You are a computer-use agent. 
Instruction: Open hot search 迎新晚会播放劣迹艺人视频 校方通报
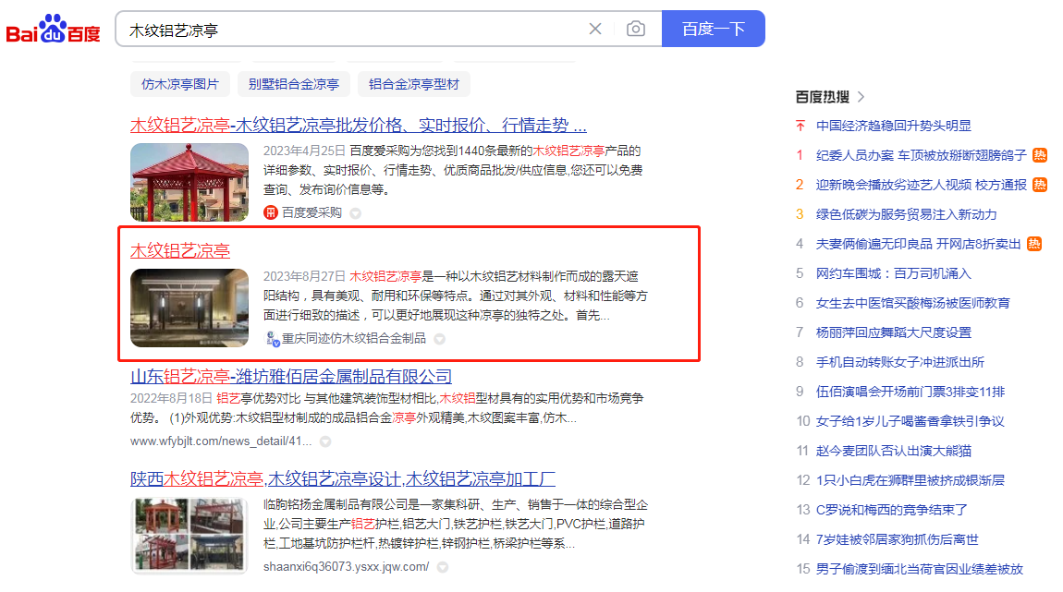[x=922, y=185]
